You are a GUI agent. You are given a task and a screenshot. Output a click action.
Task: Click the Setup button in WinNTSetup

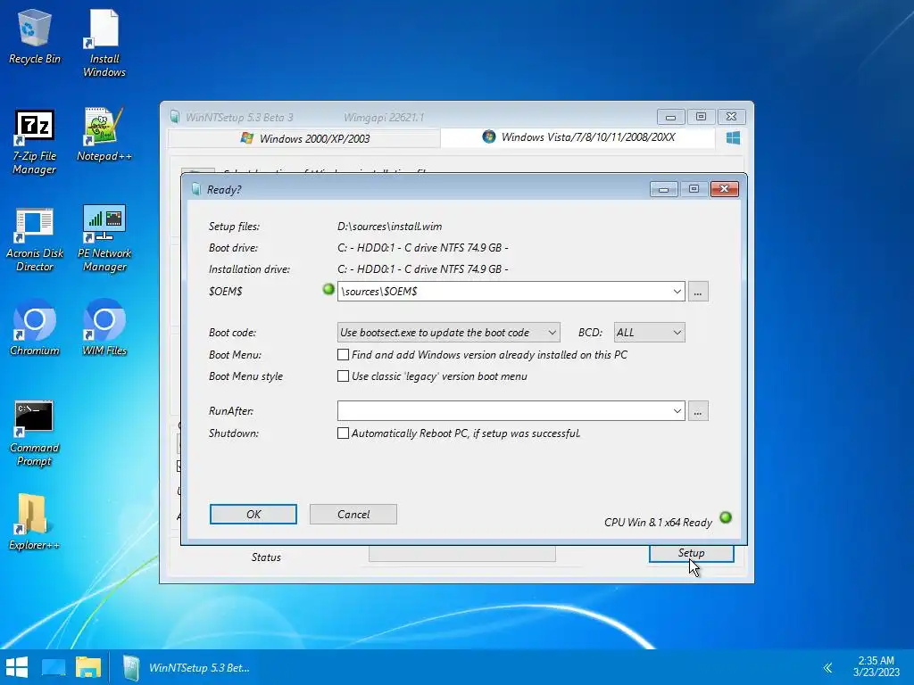click(x=692, y=553)
